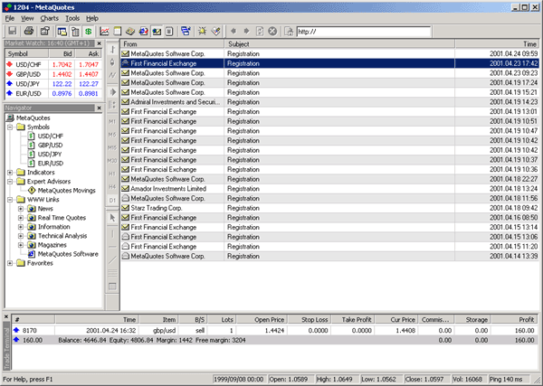
Task: Click the chart shift arrow icon
Action: [x=112, y=92]
